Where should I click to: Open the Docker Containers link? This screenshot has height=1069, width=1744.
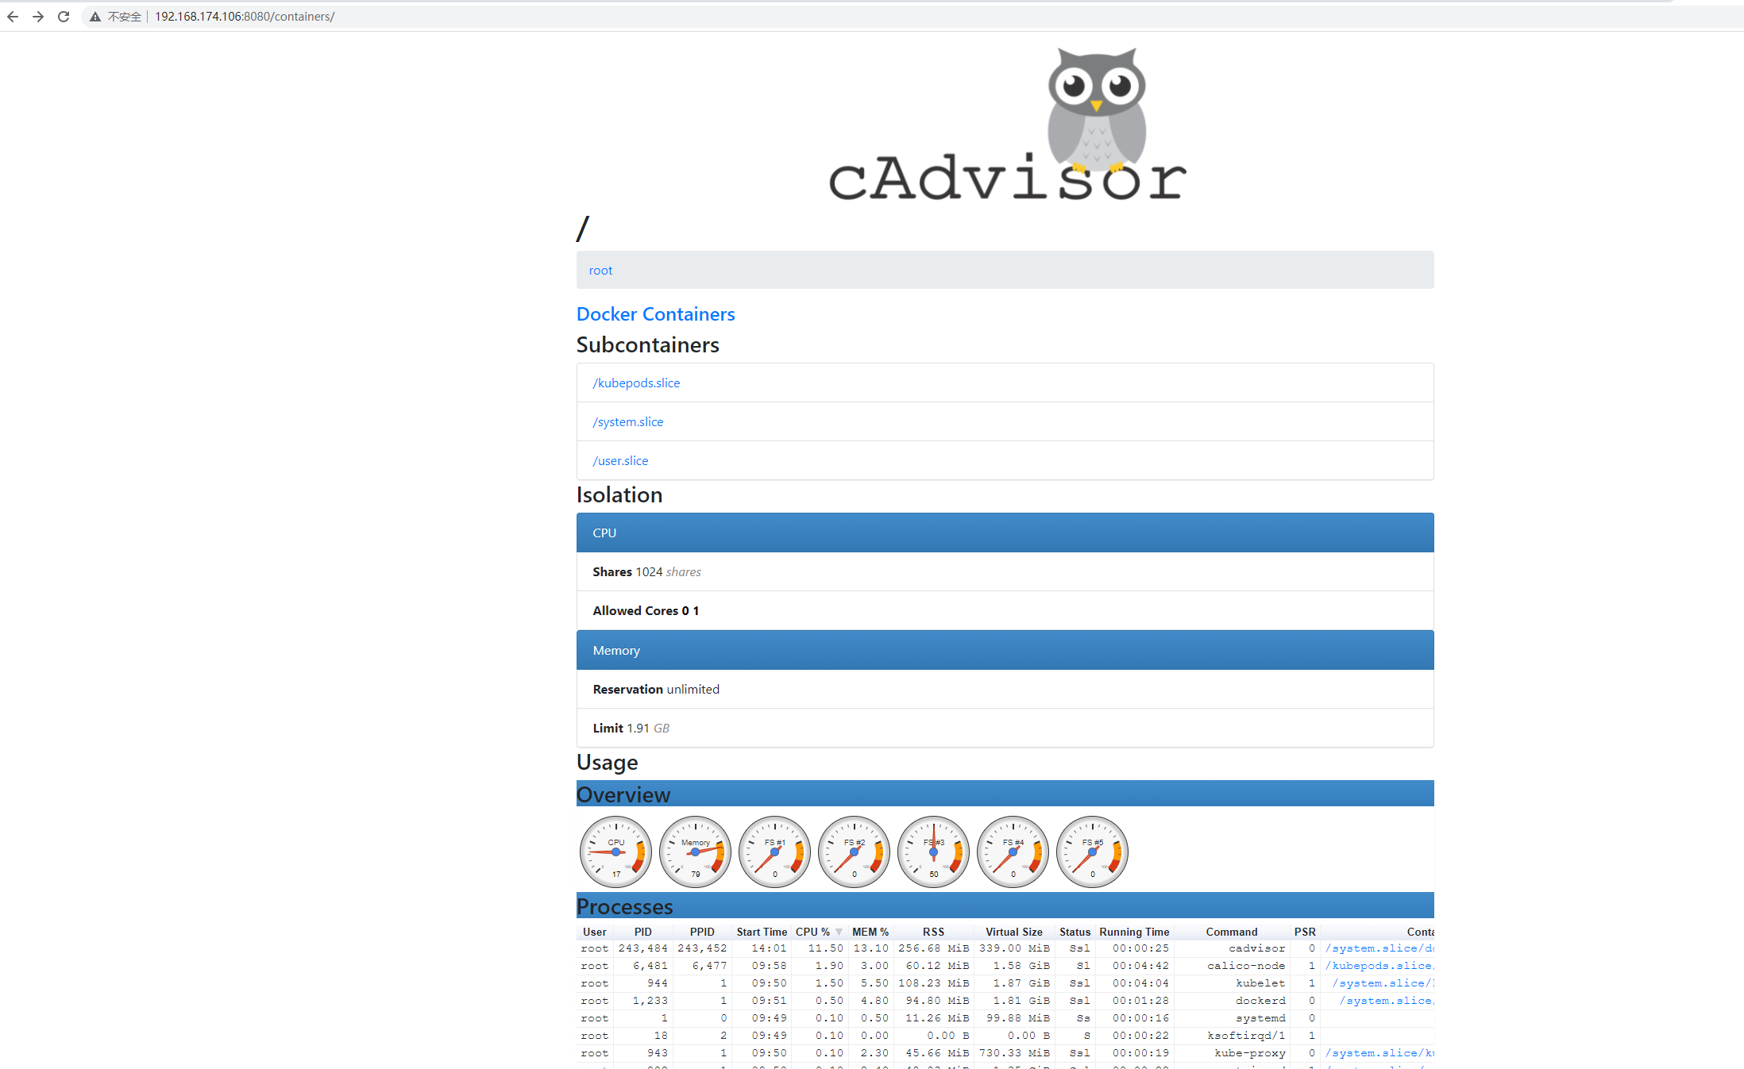tap(655, 314)
